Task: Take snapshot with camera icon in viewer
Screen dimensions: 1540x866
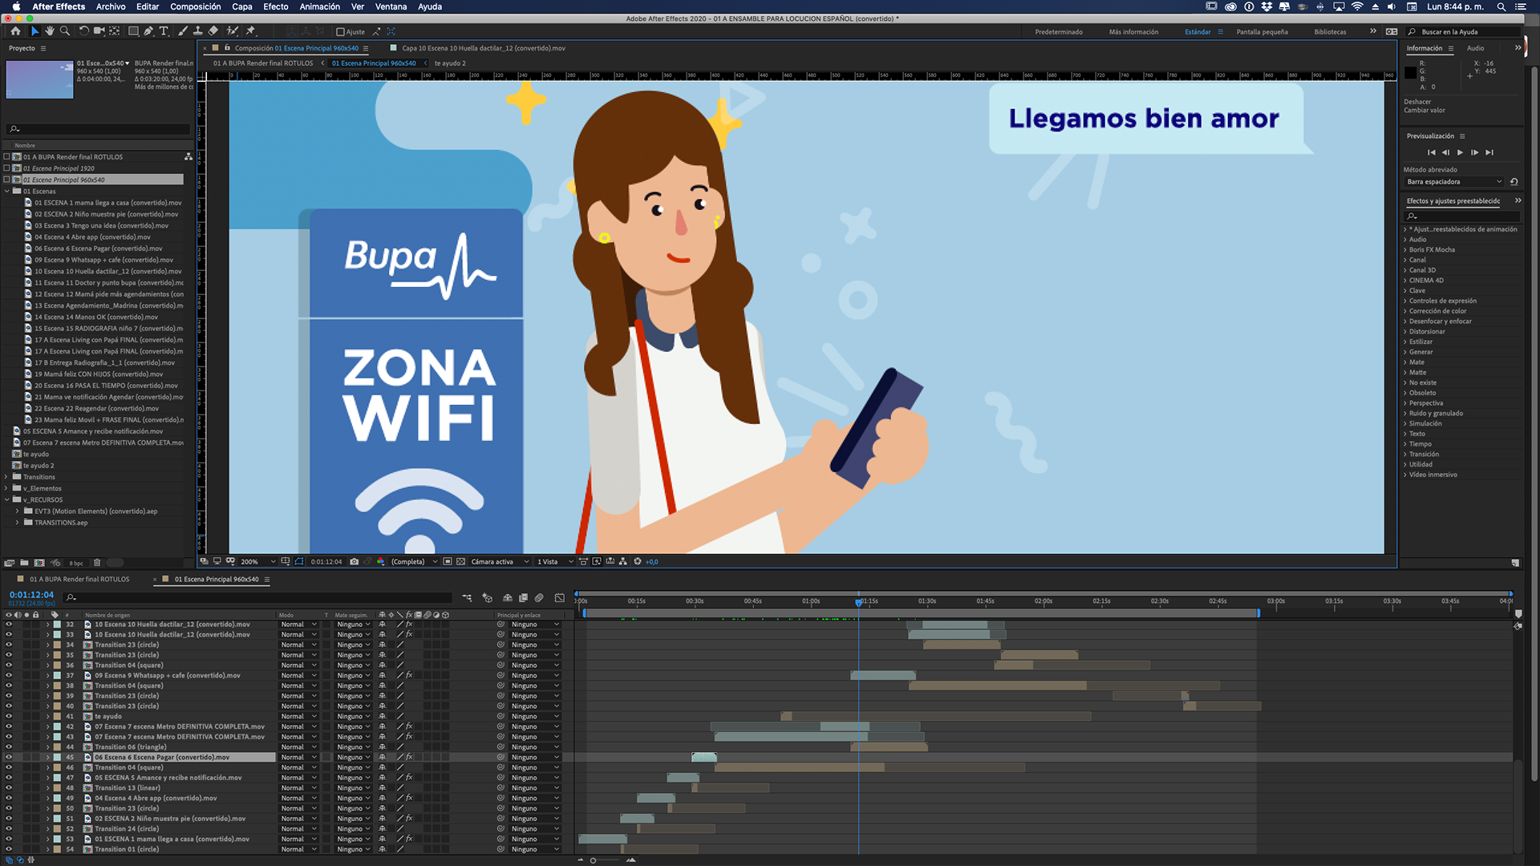Action: [354, 561]
